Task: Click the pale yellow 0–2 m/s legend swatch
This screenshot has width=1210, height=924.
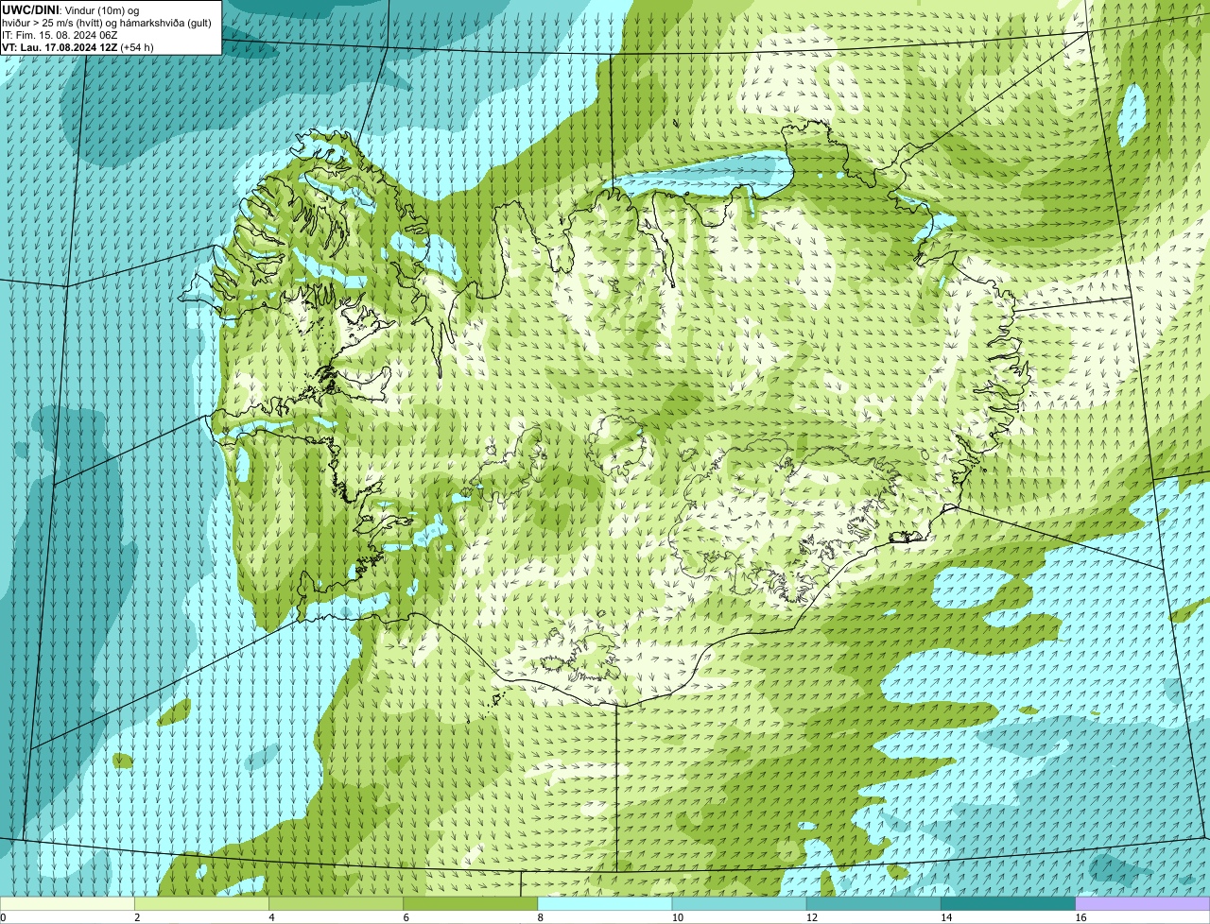Action: (67, 903)
